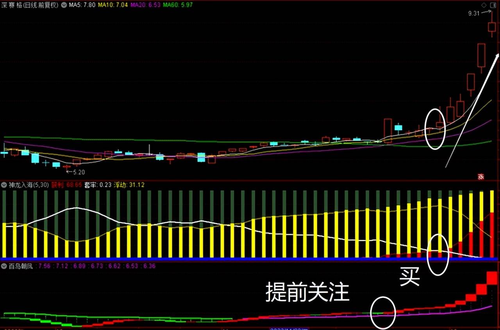This screenshot has width=500, height=330.
Task: Click the 6.89 value in 百鸟朝凤 row
Action: 79,266
